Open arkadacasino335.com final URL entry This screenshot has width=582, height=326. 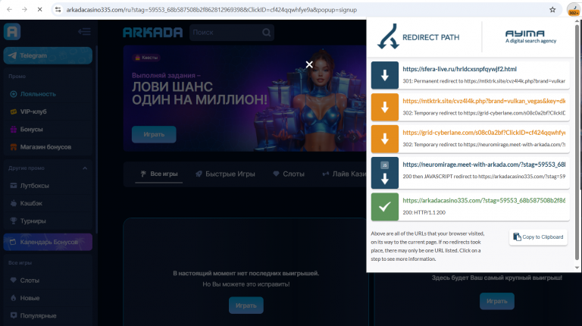(483, 200)
